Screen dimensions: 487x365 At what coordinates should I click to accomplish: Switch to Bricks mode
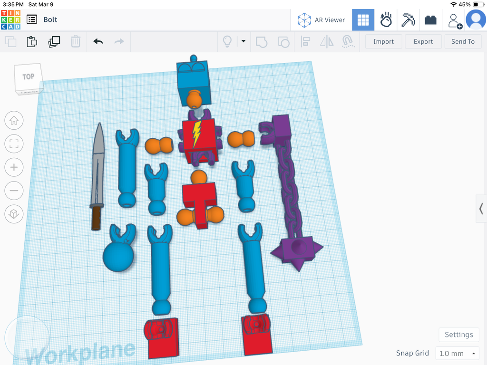click(x=430, y=20)
